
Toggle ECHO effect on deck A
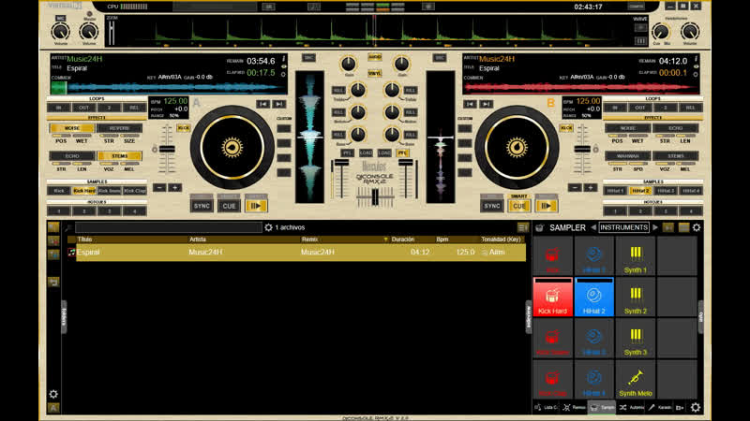(72, 156)
